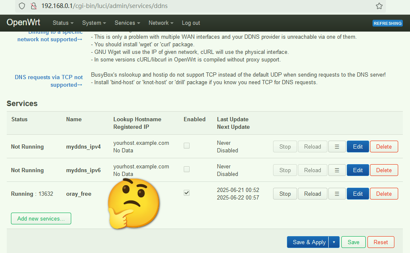Click the shield icon in address bar

pos(22,6)
